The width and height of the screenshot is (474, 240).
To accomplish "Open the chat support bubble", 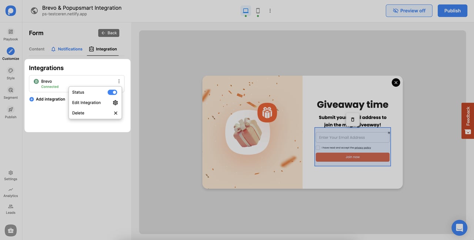I will 459,227.
